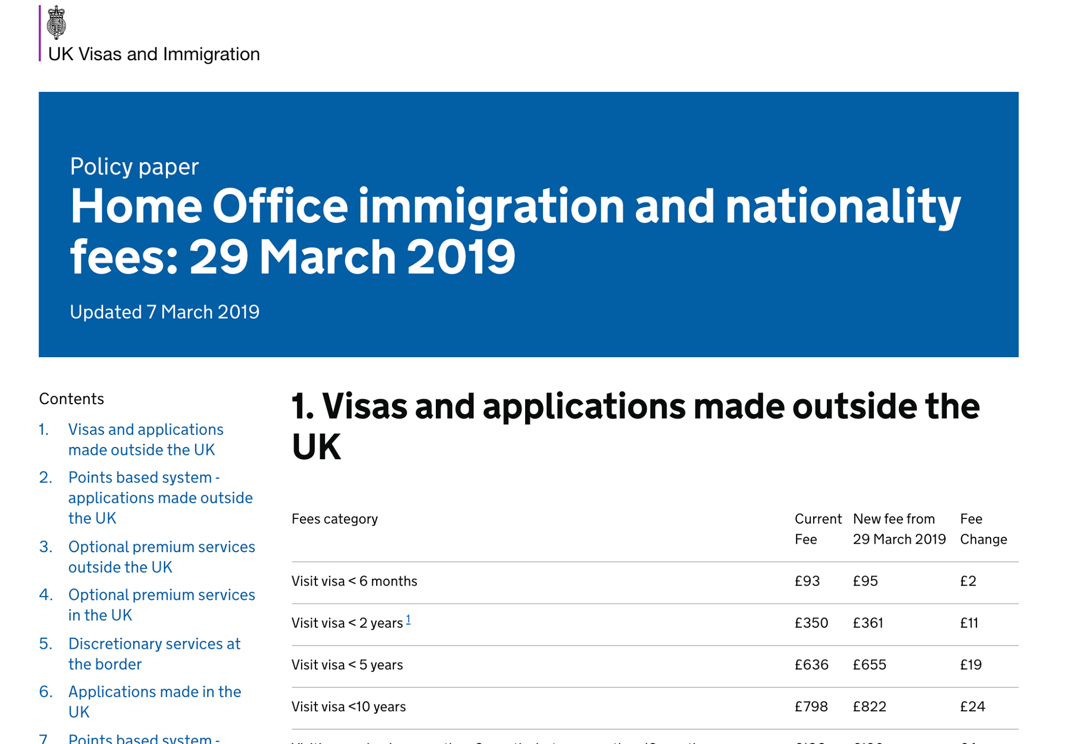The width and height of the screenshot is (1082, 744).
Task: Open UK Visas and Immigration organisation link
Action: pos(154,54)
